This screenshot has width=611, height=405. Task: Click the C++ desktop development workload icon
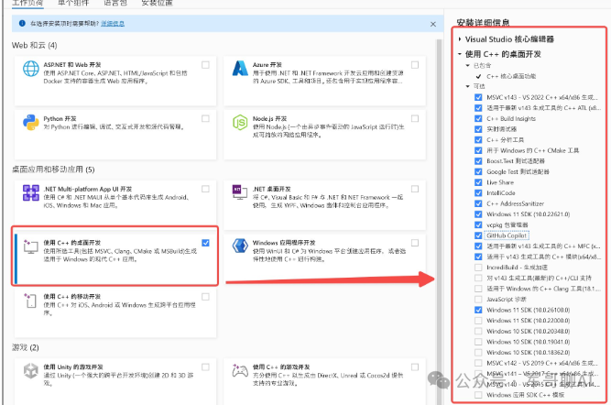(x=30, y=246)
